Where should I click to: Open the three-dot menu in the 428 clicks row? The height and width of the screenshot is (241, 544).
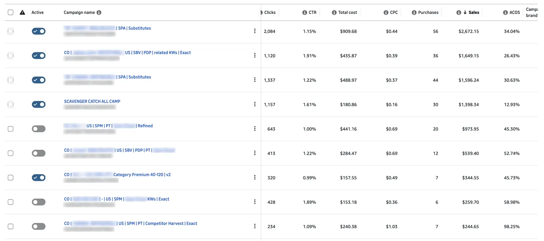click(x=255, y=202)
